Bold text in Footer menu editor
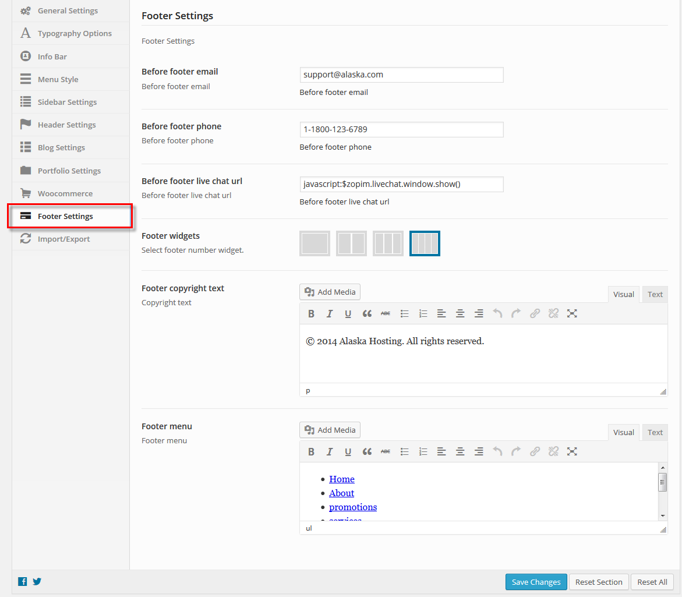Image resolution: width=682 pixels, height=597 pixels. 311,451
